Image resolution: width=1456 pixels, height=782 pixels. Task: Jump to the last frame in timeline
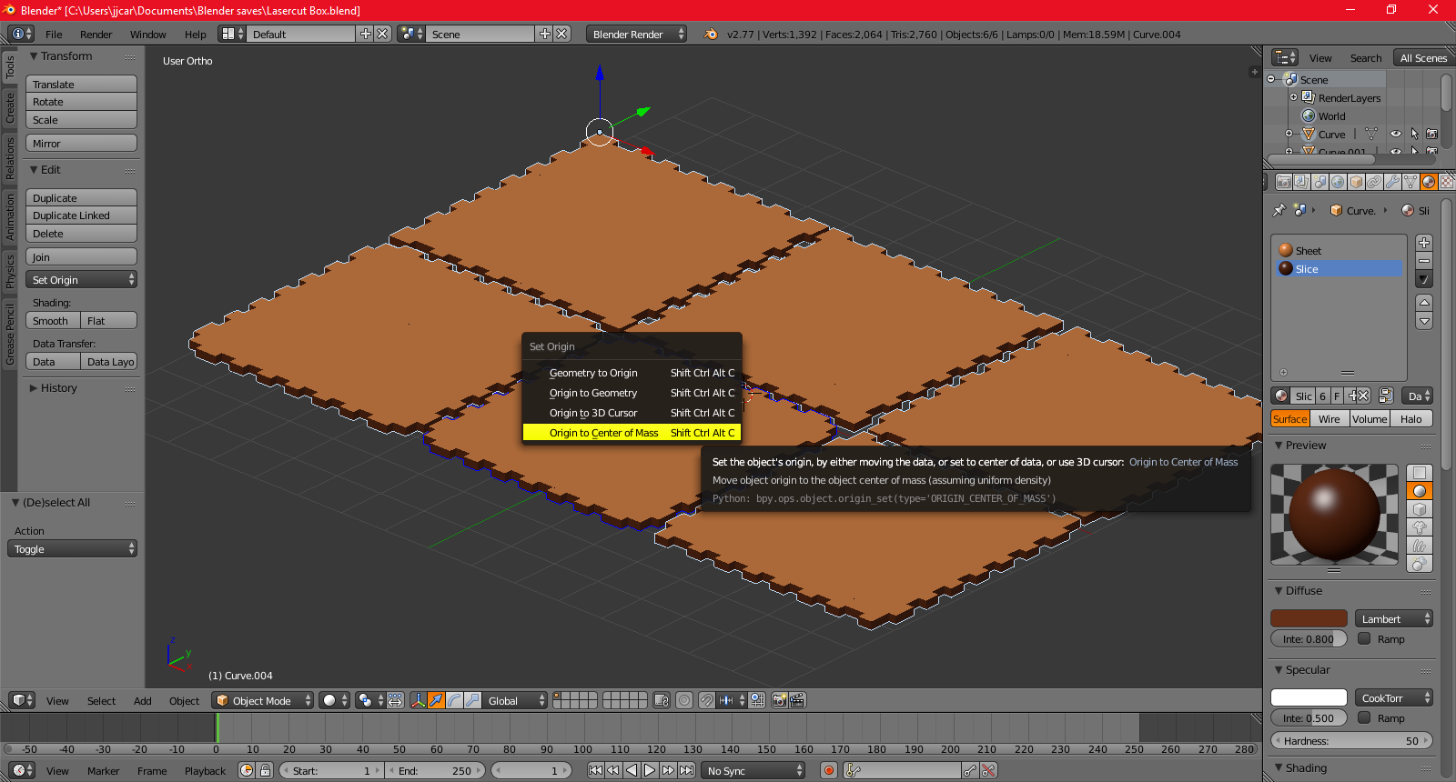pos(687,770)
